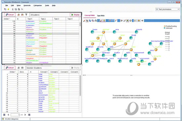Viewport: 182px width, 121px height.
Task: Click the eye icon in web graph toolbar
Action: click(x=142, y=21)
